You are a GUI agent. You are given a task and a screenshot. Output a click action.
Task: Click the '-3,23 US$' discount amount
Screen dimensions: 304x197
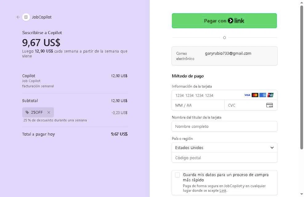click(x=120, y=112)
